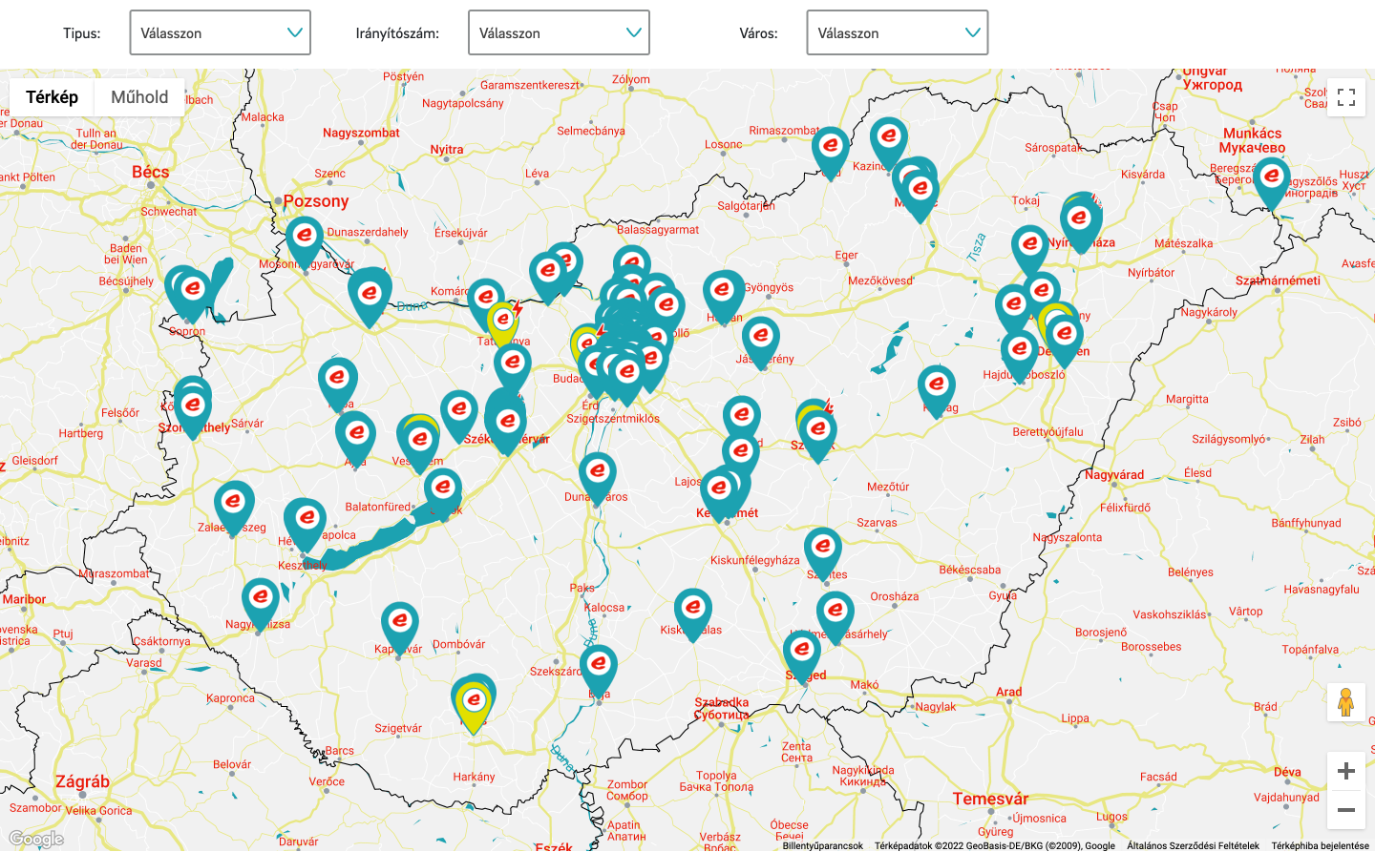Select the marker at Ajka
The image size is (1375, 852).
coord(356,441)
